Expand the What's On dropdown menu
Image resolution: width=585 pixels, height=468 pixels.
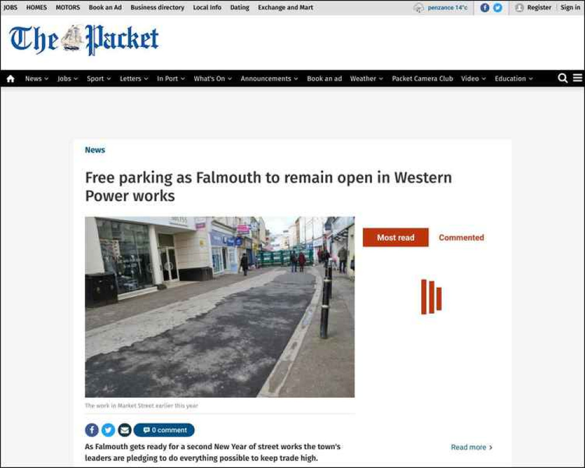213,79
